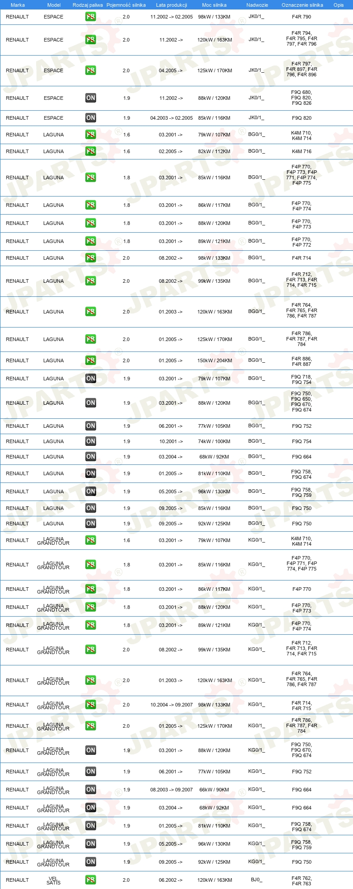Click petrol icon for Laguna K4M 716 row
This screenshot has width=353, height=889.
(x=91, y=151)
